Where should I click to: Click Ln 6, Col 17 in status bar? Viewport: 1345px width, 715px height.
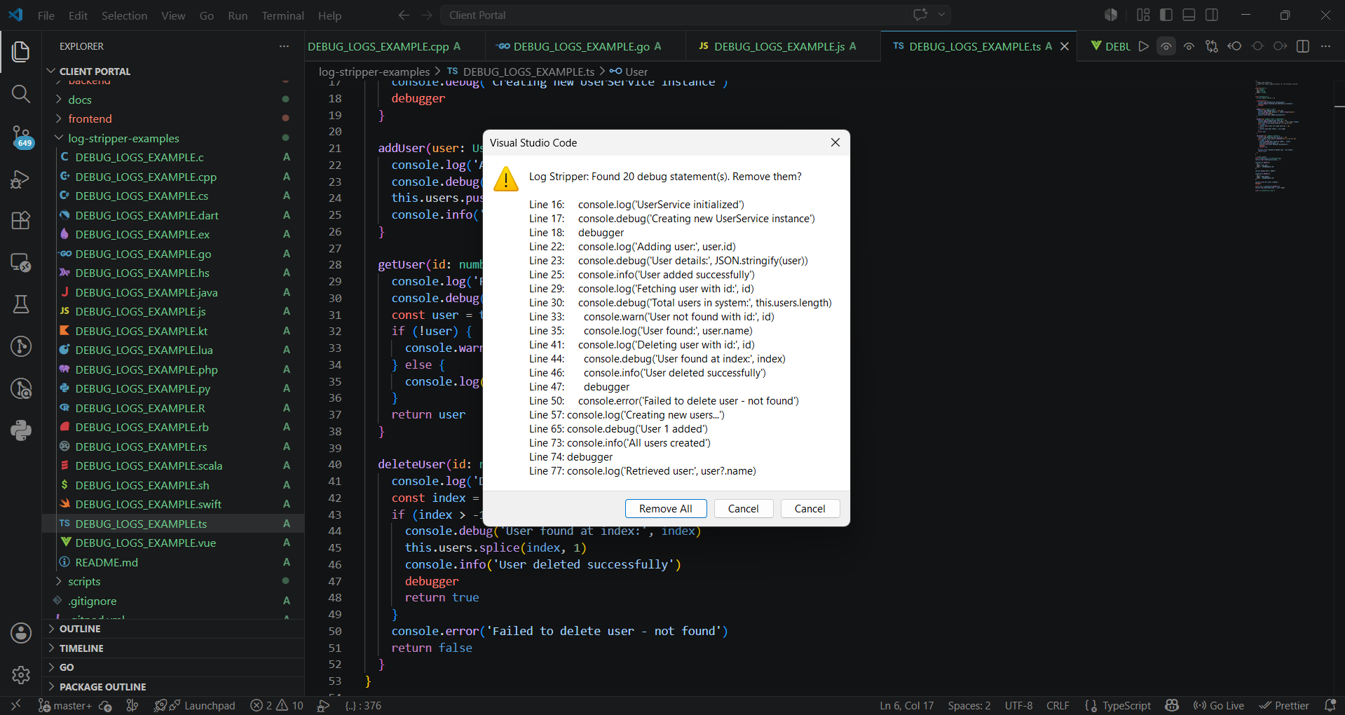click(906, 705)
